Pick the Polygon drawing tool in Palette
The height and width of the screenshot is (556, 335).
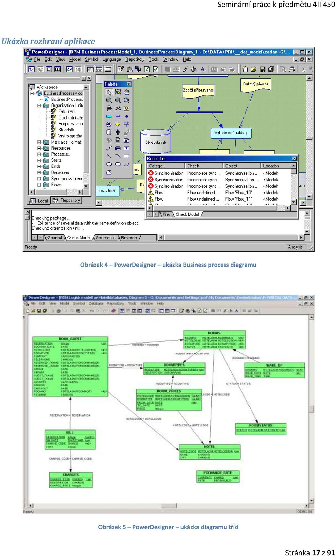coord(109,172)
